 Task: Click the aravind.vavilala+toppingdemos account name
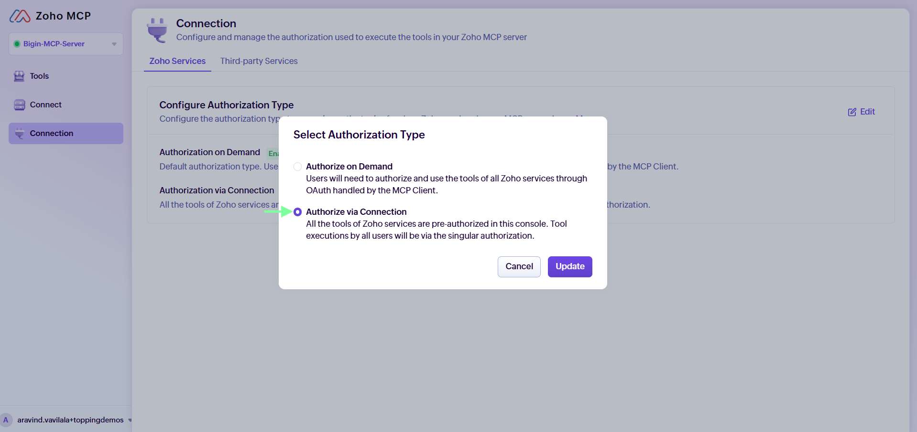tap(70, 420)
